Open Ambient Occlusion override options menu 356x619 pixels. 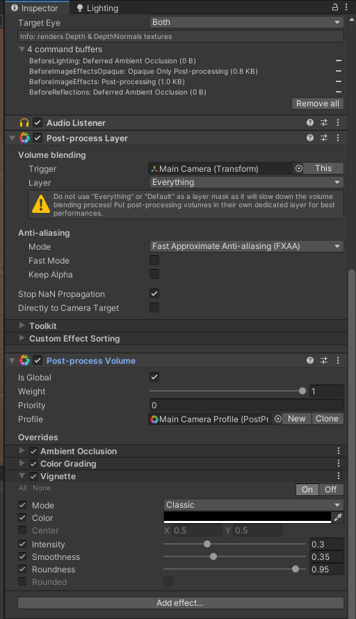click(338, 451)
